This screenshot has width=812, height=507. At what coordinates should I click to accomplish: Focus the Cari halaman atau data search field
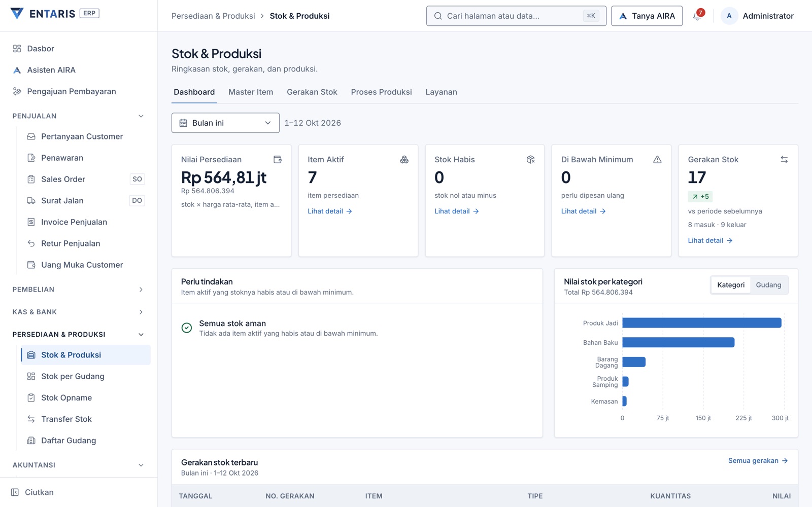(x=516, y=16)
